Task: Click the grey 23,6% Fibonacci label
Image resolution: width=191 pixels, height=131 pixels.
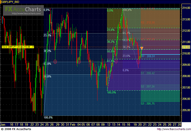Action: pyautogui.click(x=127, y=56)
